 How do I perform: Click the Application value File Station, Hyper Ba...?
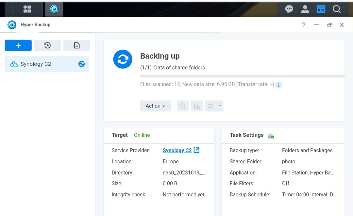tap(308, 173)
